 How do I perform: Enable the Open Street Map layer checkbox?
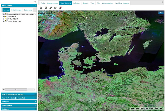click(7, 21)
